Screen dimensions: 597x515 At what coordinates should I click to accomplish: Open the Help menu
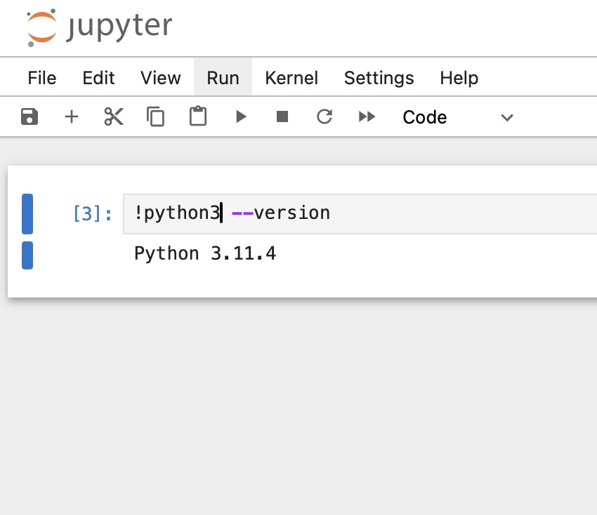(459, 78)
